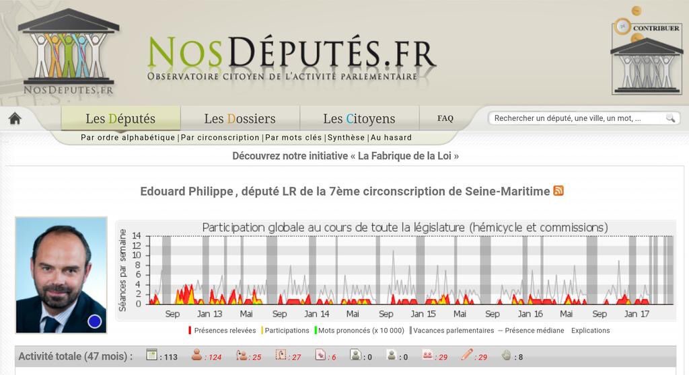The width and height of the screenshot is (689, 375).
Task: Click the search magnifier icon
Action: click(x=671, y=118)
